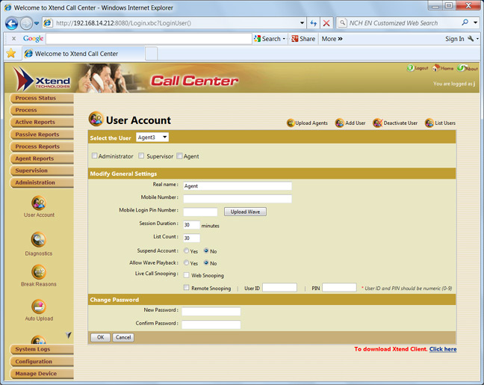Click the OK button
Viewport: 484px width, 385px height.
tap(100, 337)
